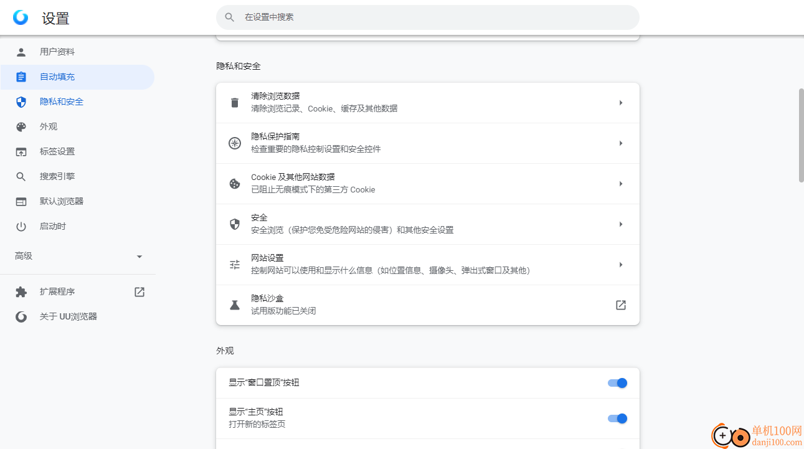Click the 打开新的标签页 subtitle text
804x449 pixels.
pyautogui.click(x=257, y=424)
